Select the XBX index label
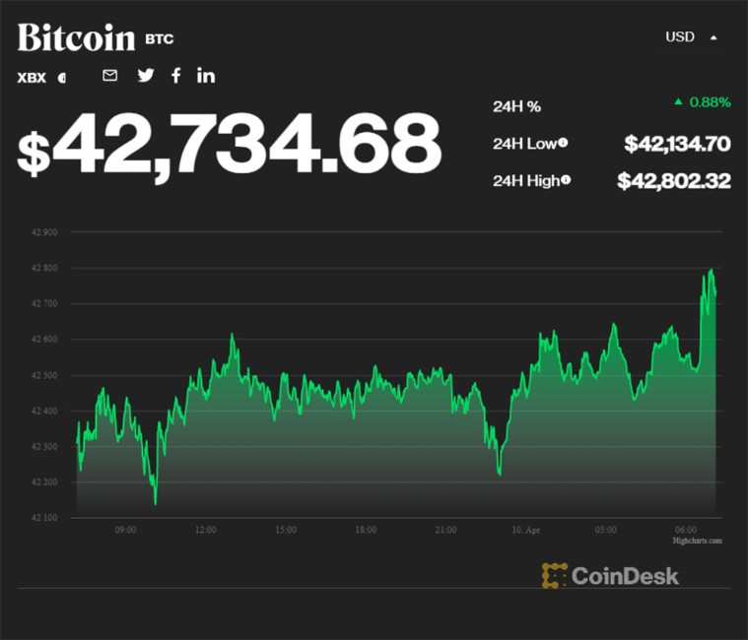 coord(32,77)
